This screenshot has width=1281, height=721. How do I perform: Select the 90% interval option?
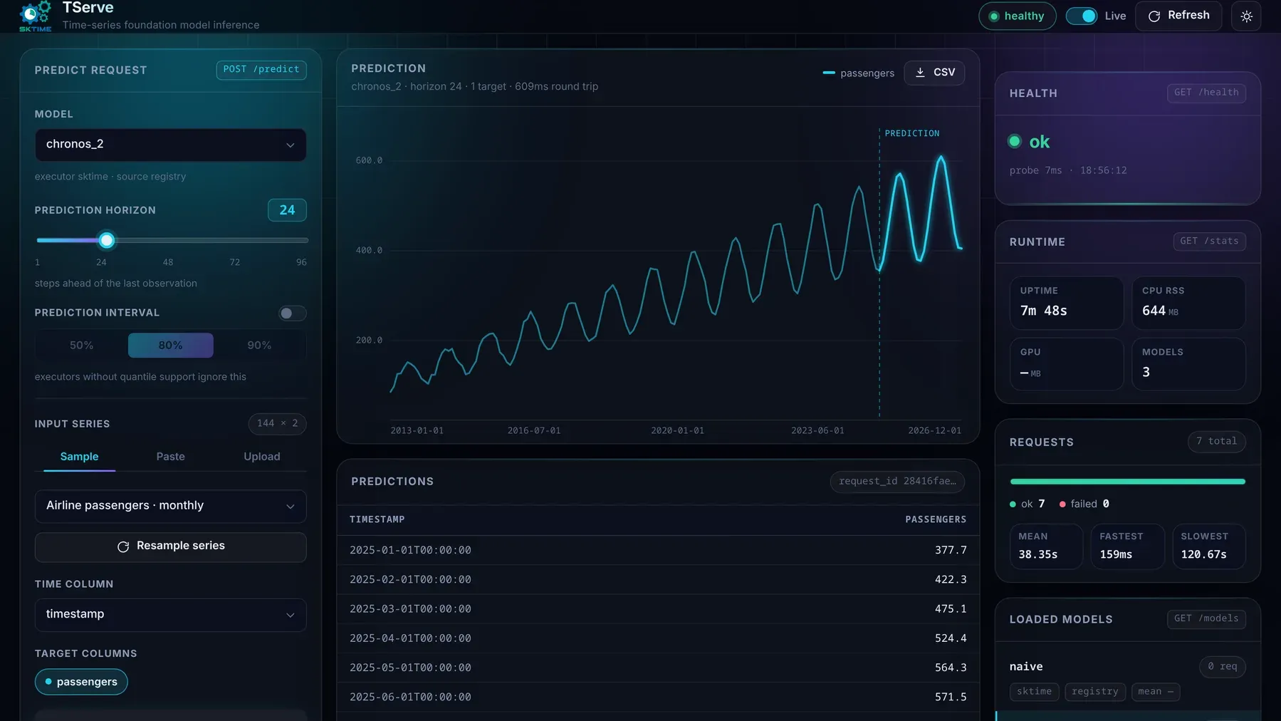[x=259, y=346]
